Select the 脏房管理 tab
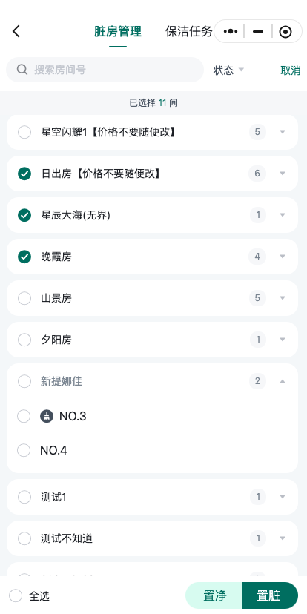 [x=118, y=31]
